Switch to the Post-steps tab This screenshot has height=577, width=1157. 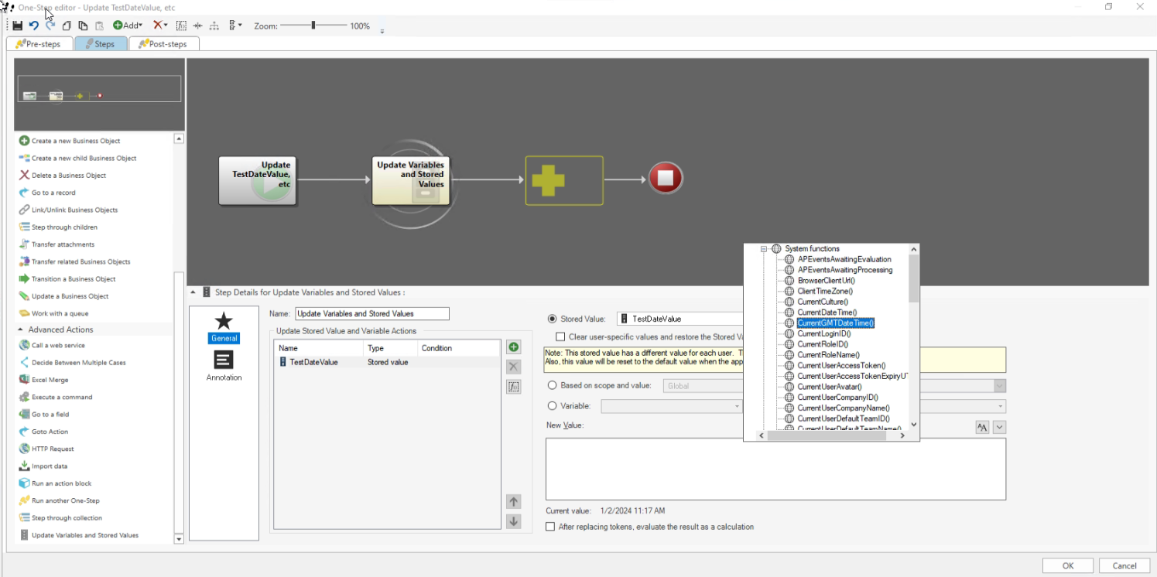(x=163, y=44)
